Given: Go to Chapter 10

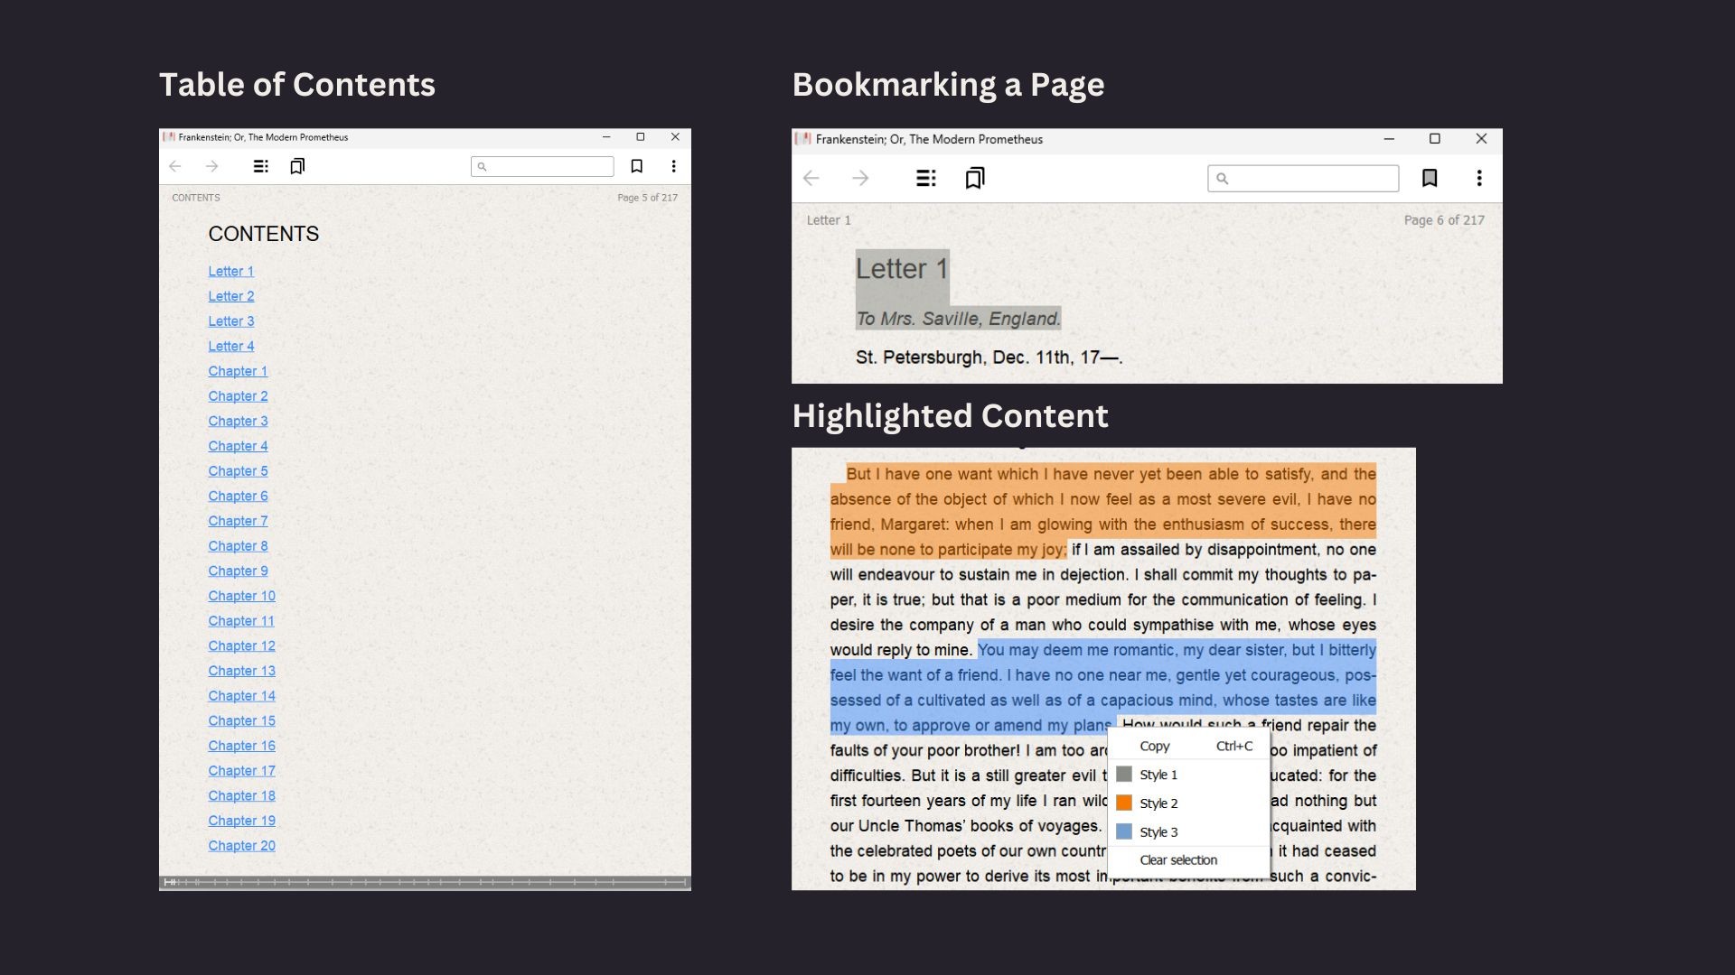Looking at the screenshot, I should pos(241,596).
